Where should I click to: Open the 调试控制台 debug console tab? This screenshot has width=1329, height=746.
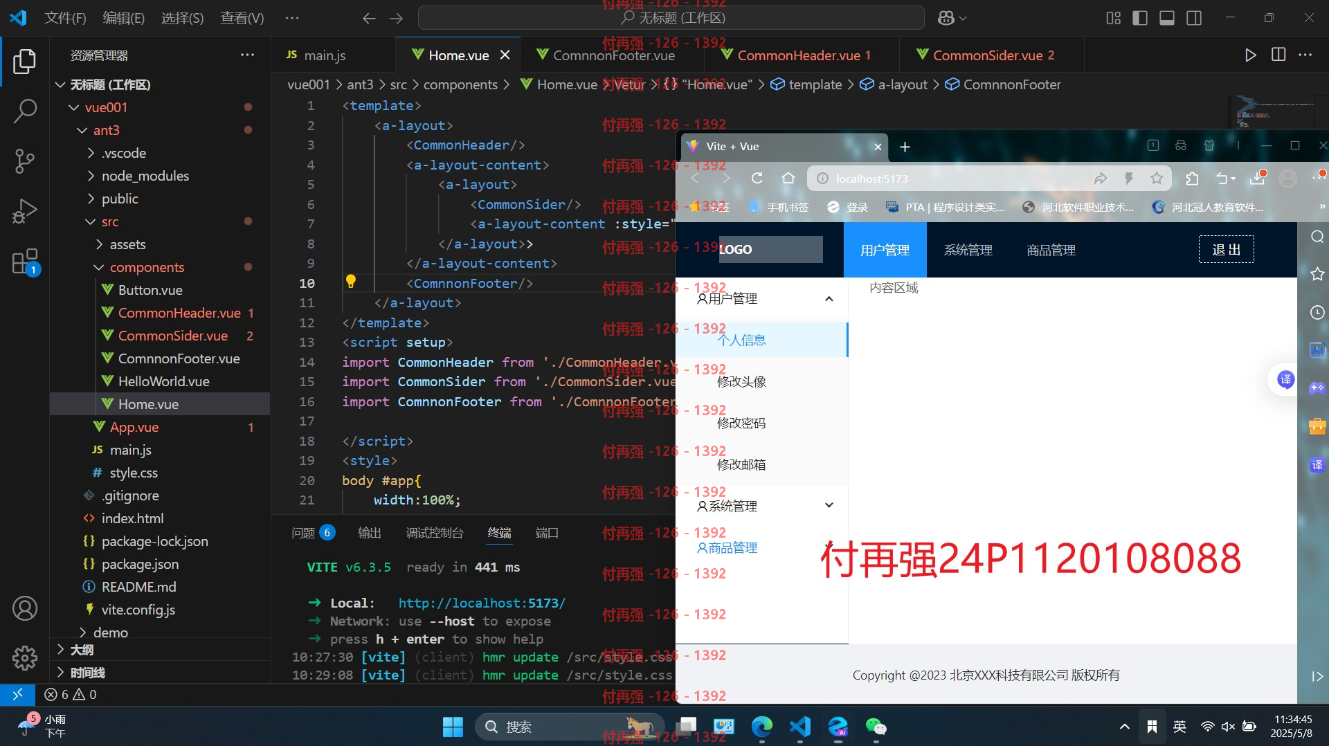434,533
